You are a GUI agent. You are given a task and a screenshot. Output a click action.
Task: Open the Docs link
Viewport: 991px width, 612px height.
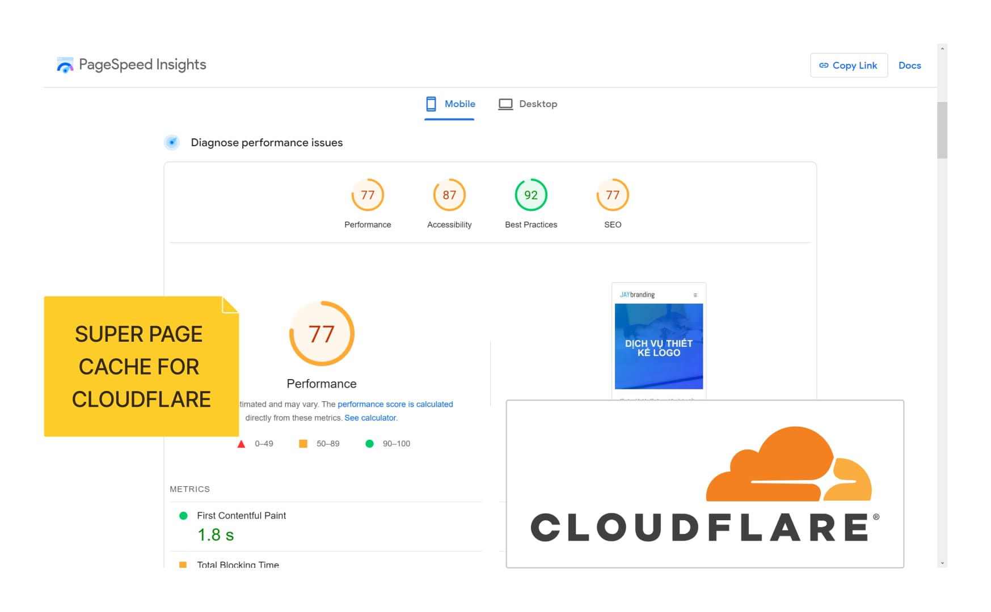pos(909,66)
